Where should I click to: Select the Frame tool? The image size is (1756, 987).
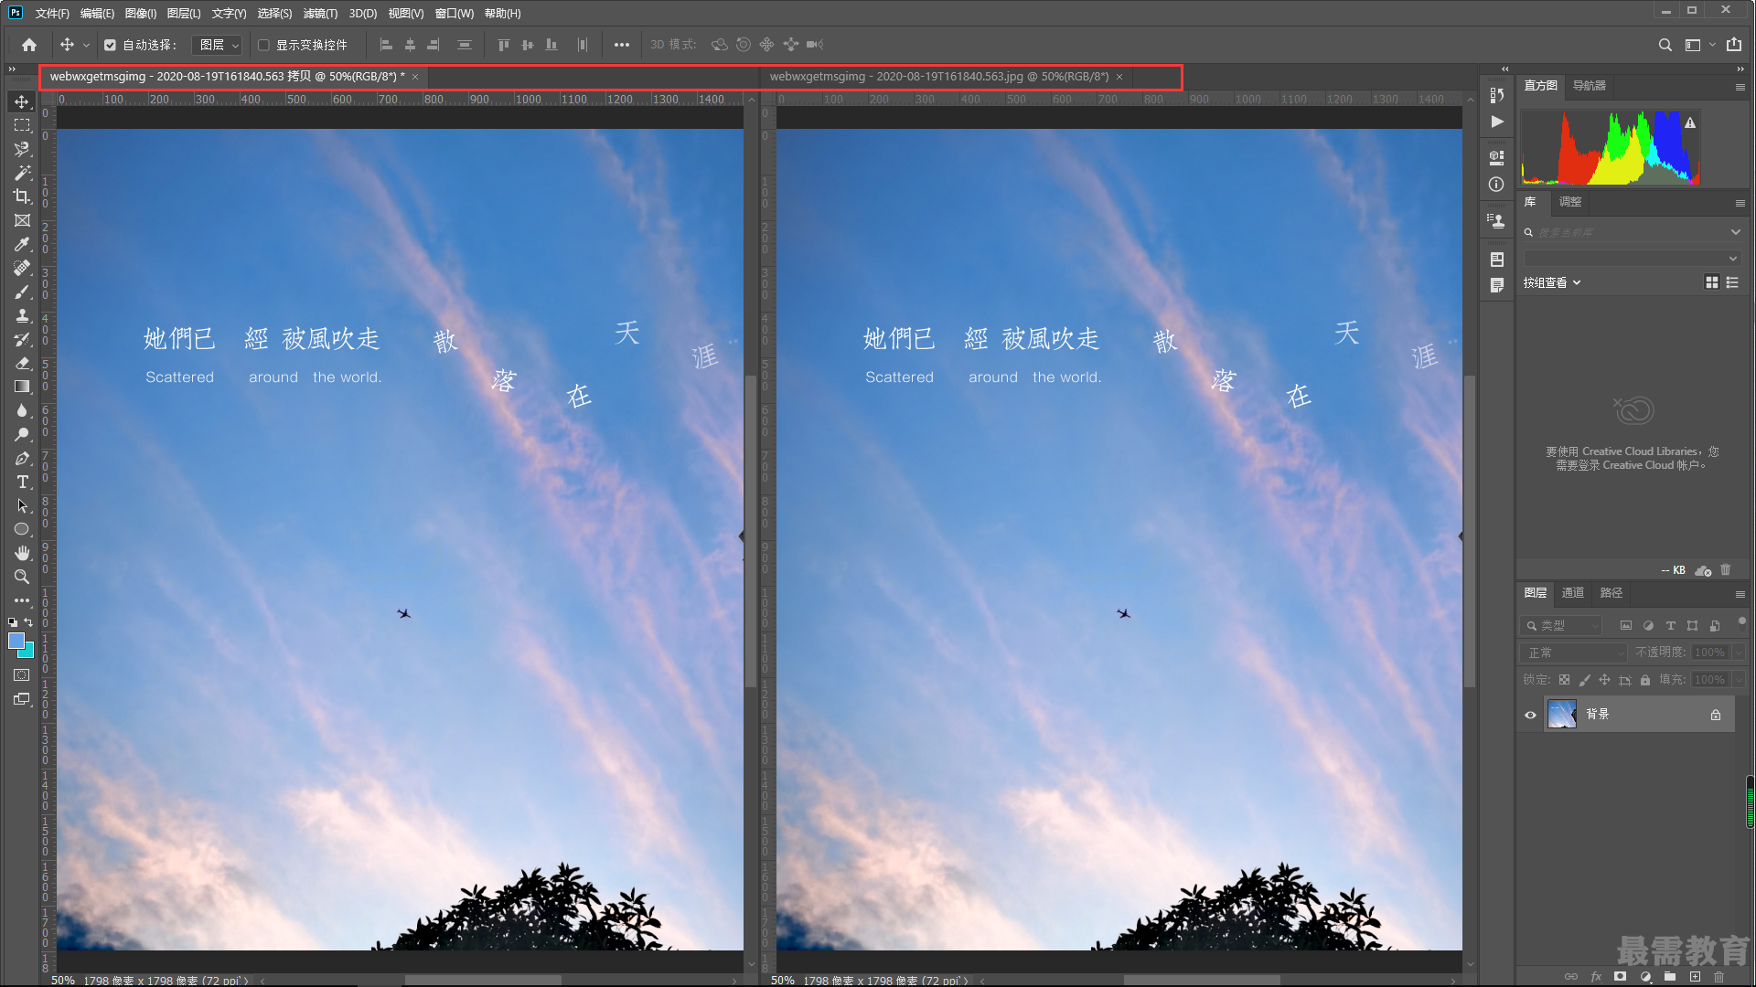pyautogui.click(x=22, y=220)
